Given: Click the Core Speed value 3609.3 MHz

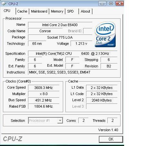Looking at the screenshot, I should coord(44,88).
